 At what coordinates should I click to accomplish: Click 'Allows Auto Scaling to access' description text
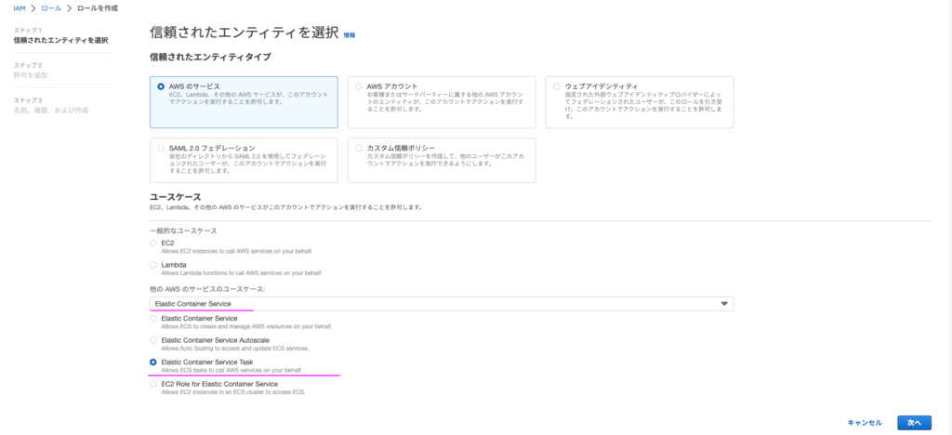(x=235, y=349)
